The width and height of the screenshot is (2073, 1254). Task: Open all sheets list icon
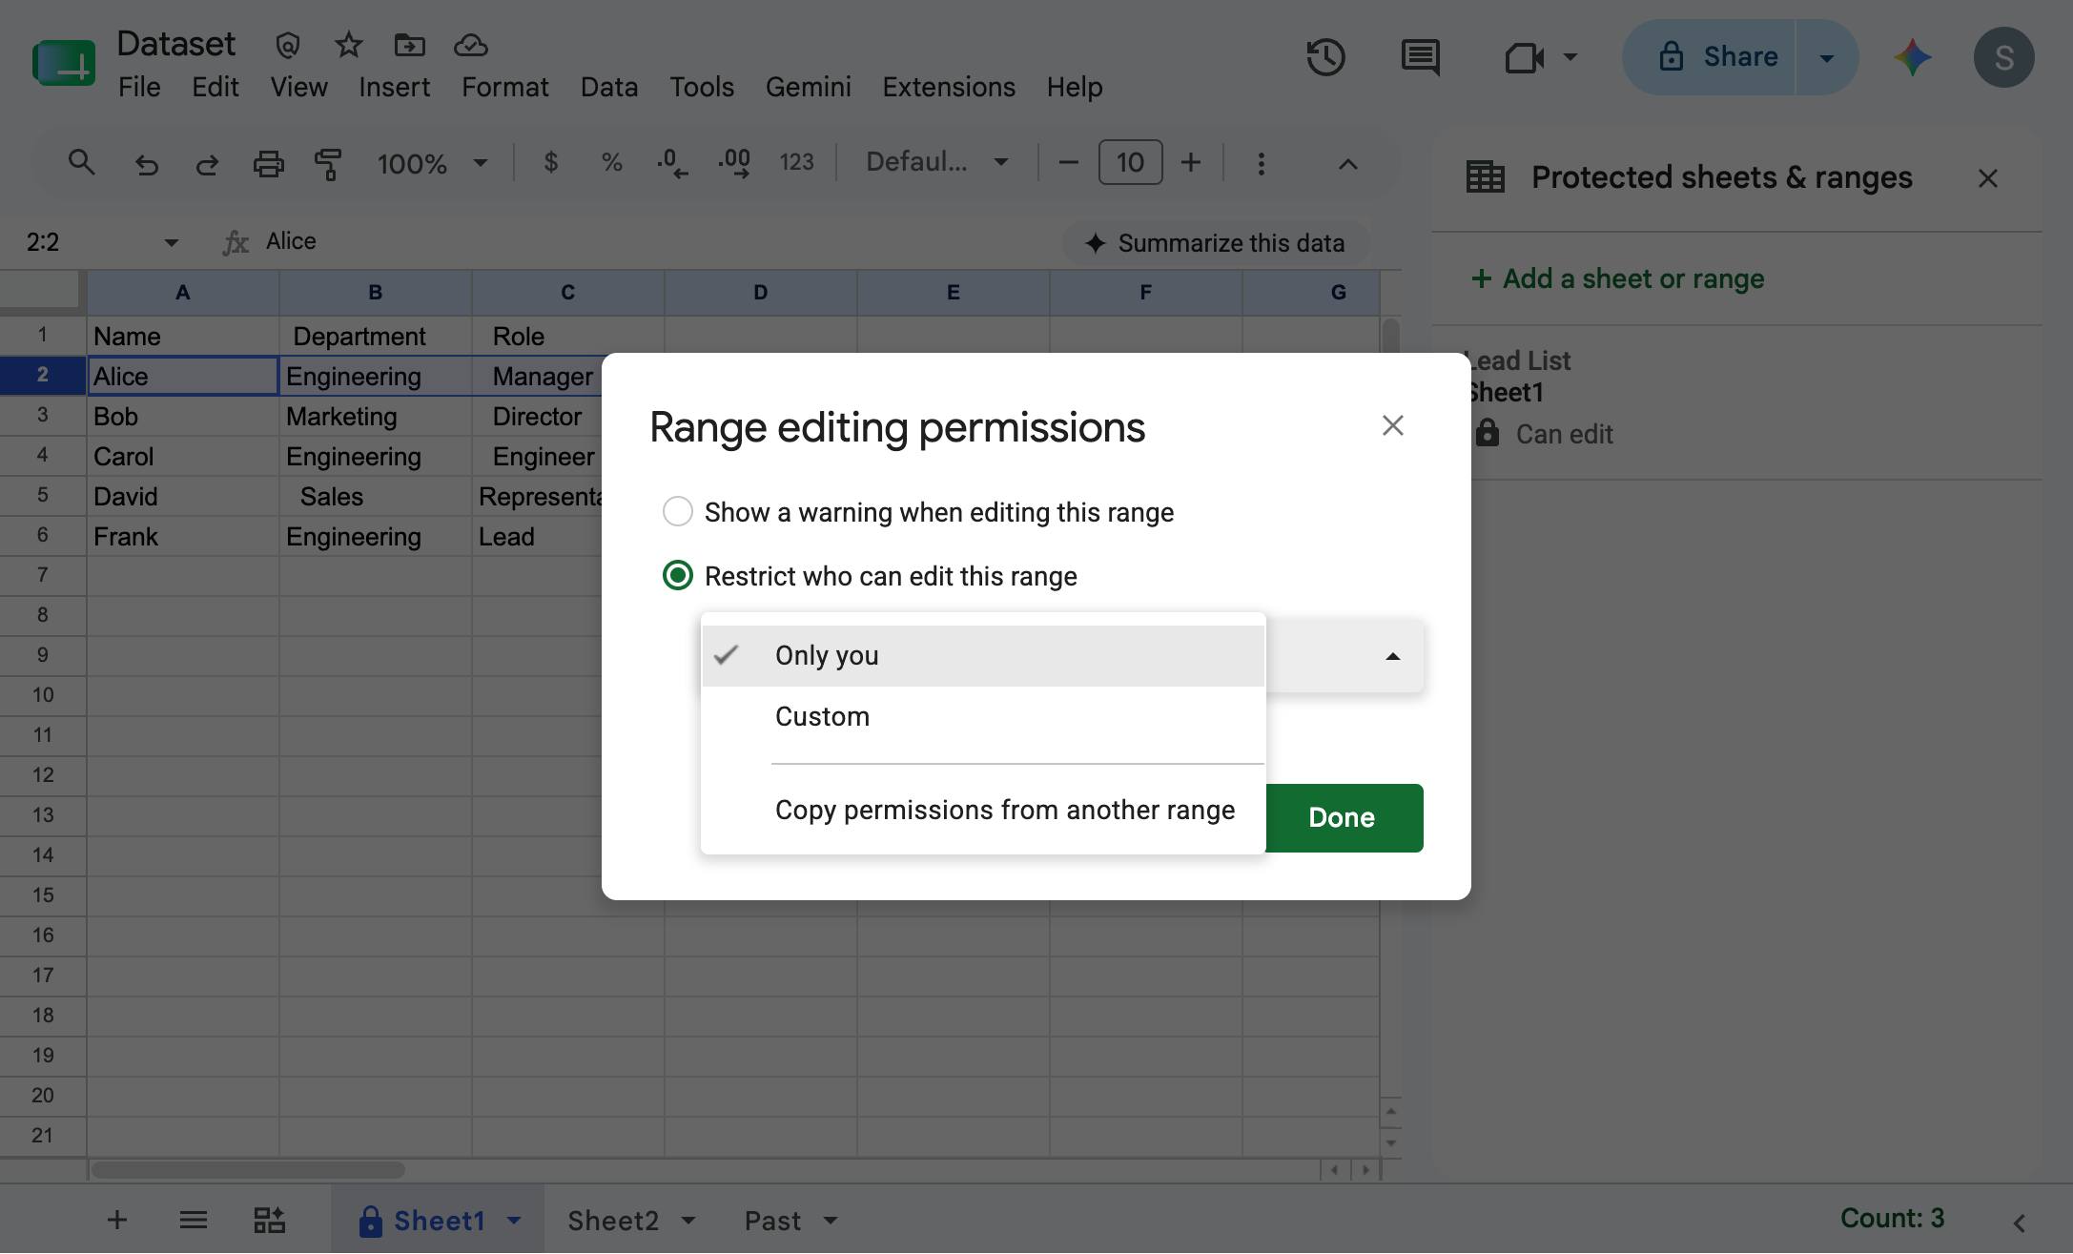(x=193, y=1219)
